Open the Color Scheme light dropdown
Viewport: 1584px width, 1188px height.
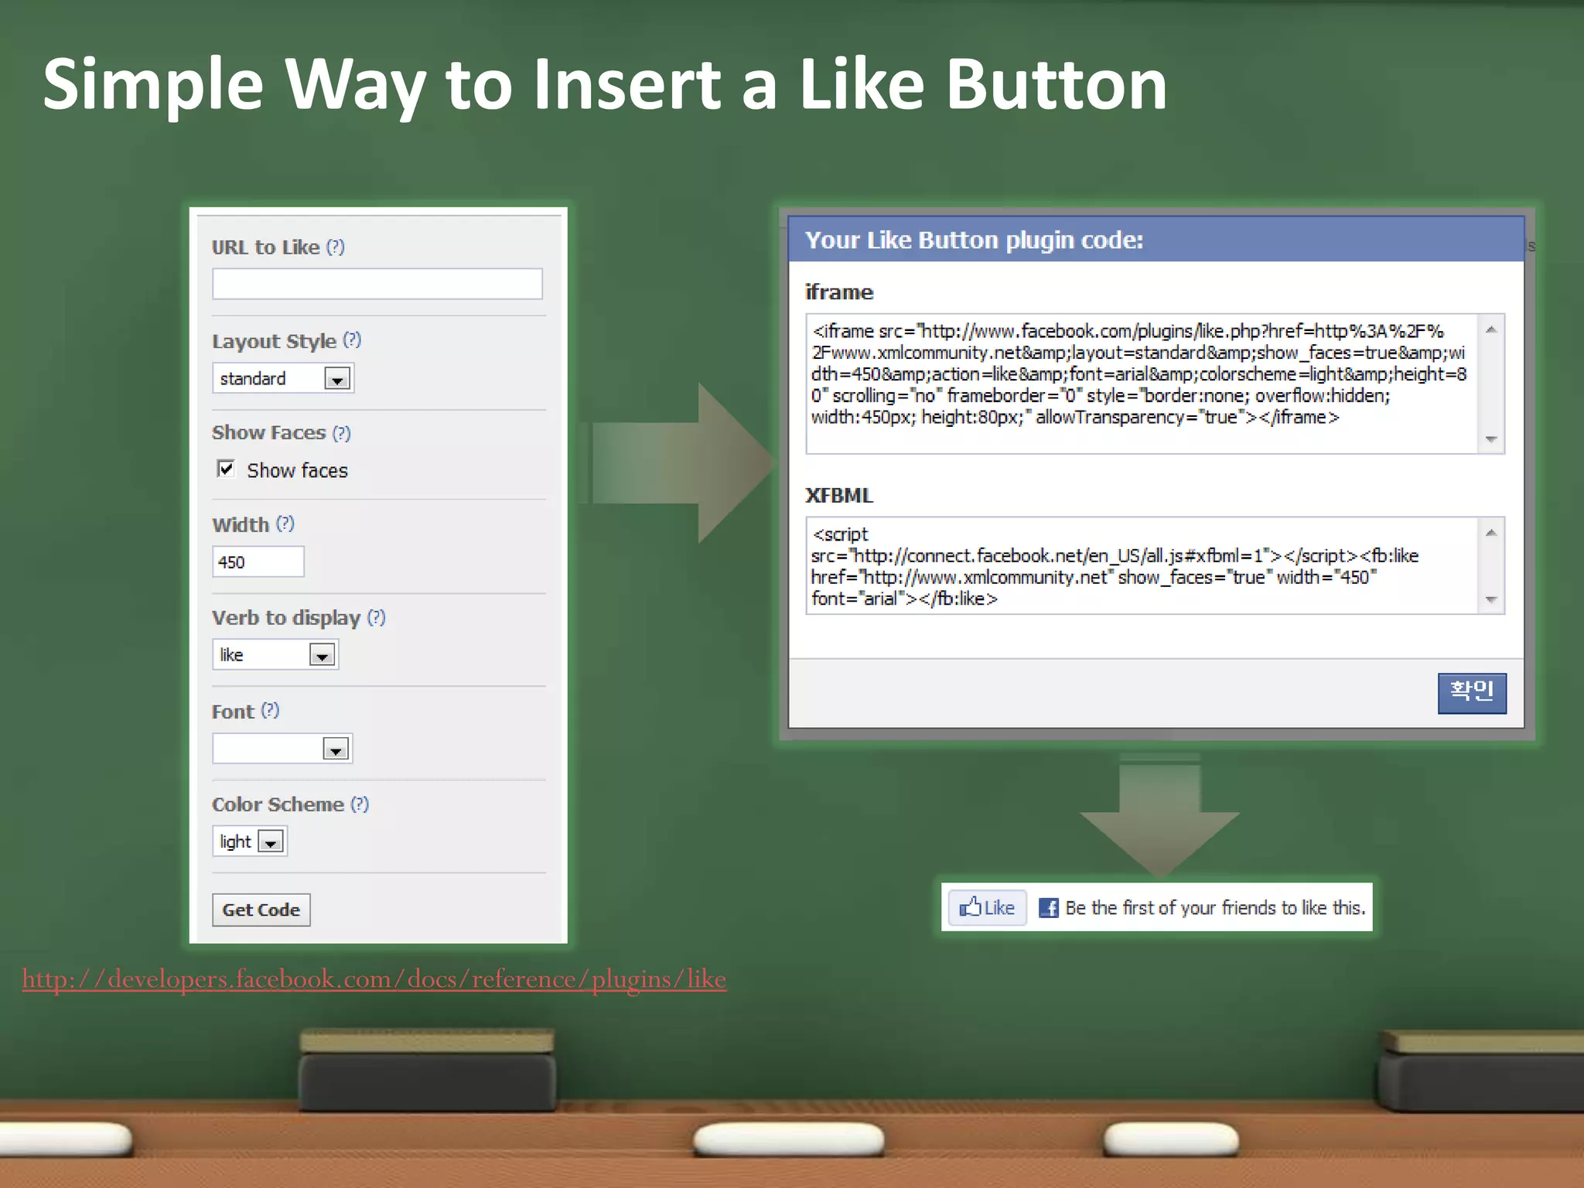coord(271,842)
